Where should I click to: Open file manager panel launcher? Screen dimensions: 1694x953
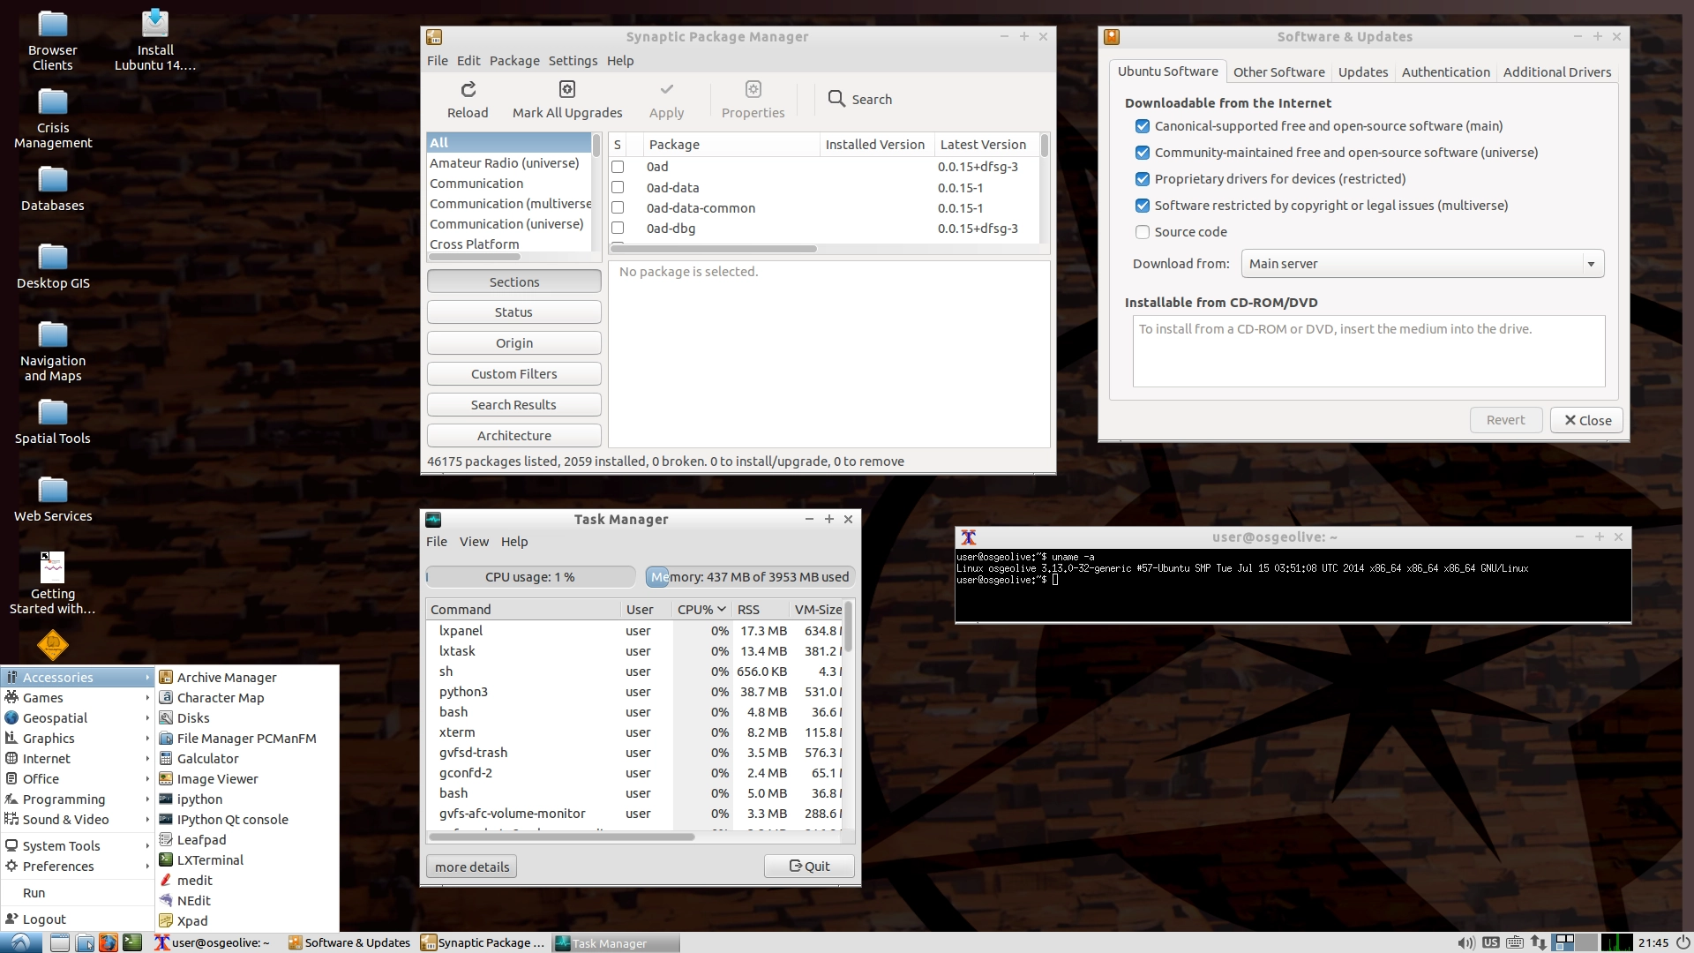(x=85, y=942)
